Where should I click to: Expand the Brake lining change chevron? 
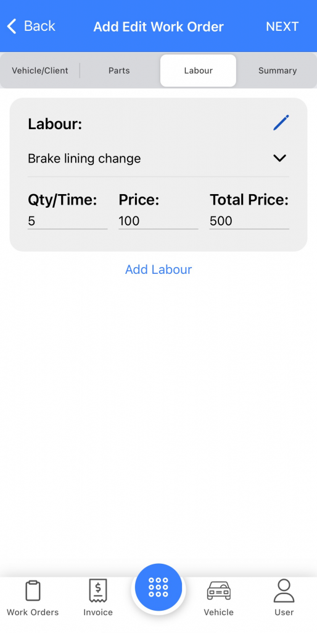tap(279, 158)
